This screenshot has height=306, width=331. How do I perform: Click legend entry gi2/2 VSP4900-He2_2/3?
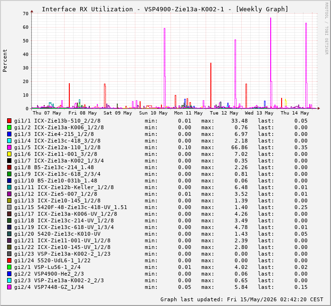49,274
